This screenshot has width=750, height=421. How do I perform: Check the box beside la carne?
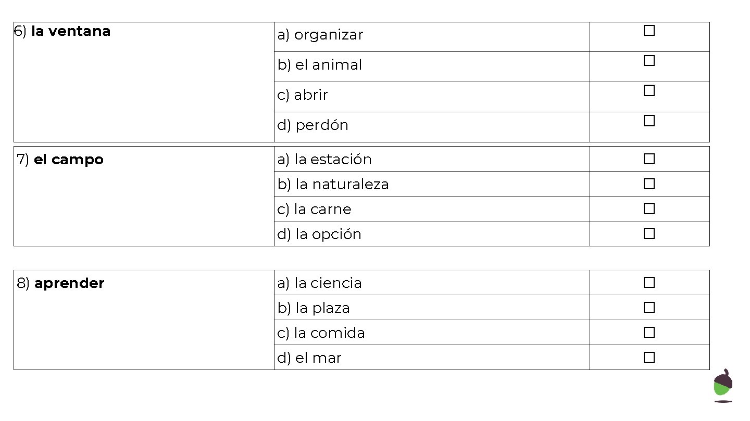click(649, 209)
